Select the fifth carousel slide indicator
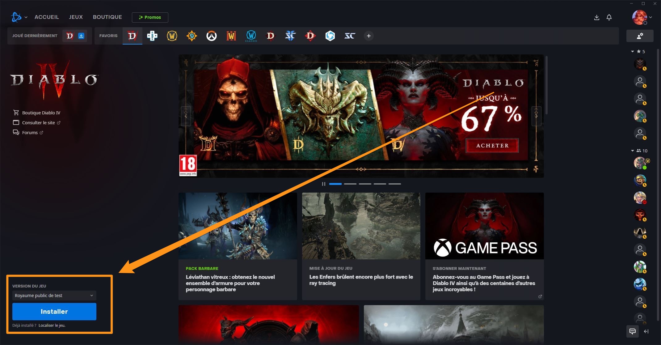The image size is (661, 345). (395, 184)
